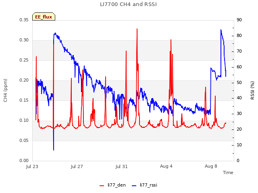This screenshot has height=193, width=258.
Task: Click the 30 right axis value
Action: point(239,113)
